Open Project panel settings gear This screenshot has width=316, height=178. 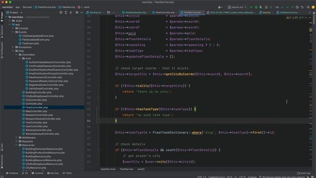pos(77,12)
